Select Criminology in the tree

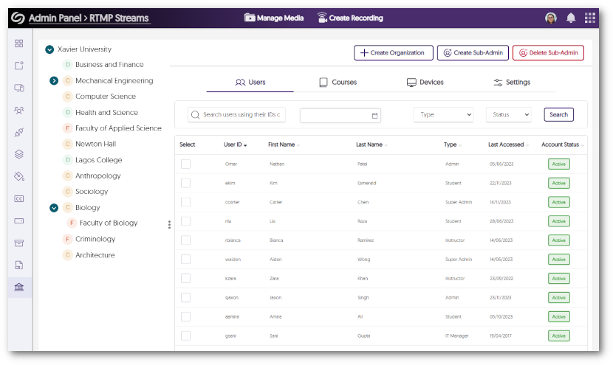(x=95, y=239)
